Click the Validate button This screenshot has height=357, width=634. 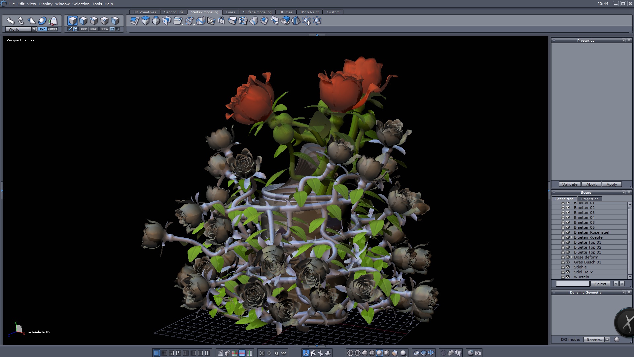click(x=570, y=184)
